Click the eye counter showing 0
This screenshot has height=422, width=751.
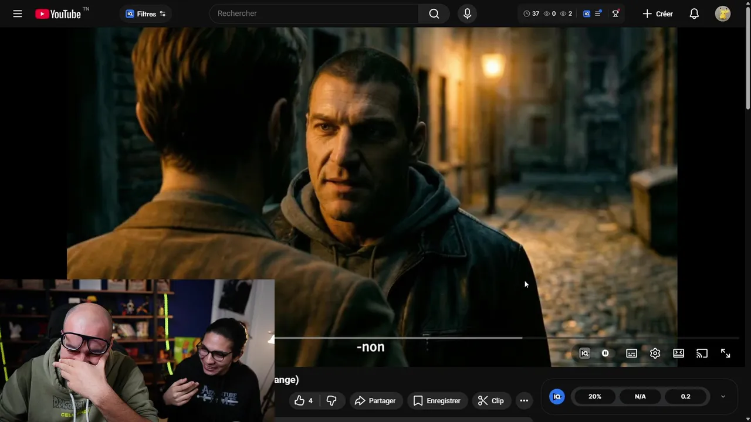(550, 13)
